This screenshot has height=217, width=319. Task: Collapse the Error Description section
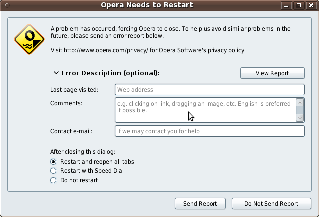click(x=56, y=73)
